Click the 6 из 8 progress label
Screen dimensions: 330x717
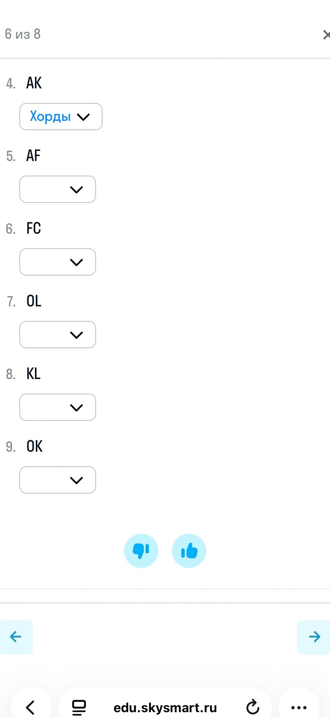[x=23, y=34]
